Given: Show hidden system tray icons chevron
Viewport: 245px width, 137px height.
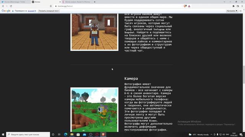Looking at the screenshot, I should click(211, 134).
